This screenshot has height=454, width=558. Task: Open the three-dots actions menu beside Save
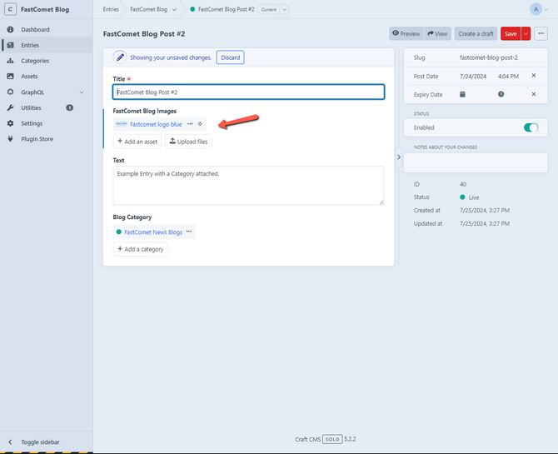tap(541, 33)
